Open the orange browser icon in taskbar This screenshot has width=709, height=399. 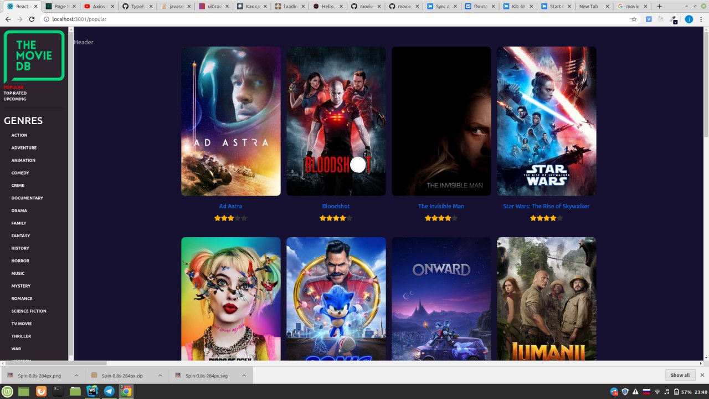(41, 391)
